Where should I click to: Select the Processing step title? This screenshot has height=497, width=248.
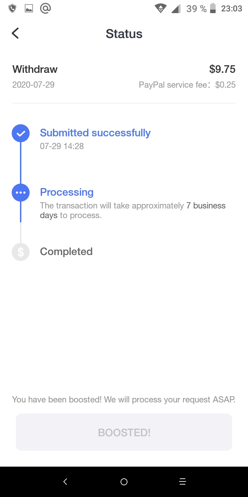click(x=67, y=192)
